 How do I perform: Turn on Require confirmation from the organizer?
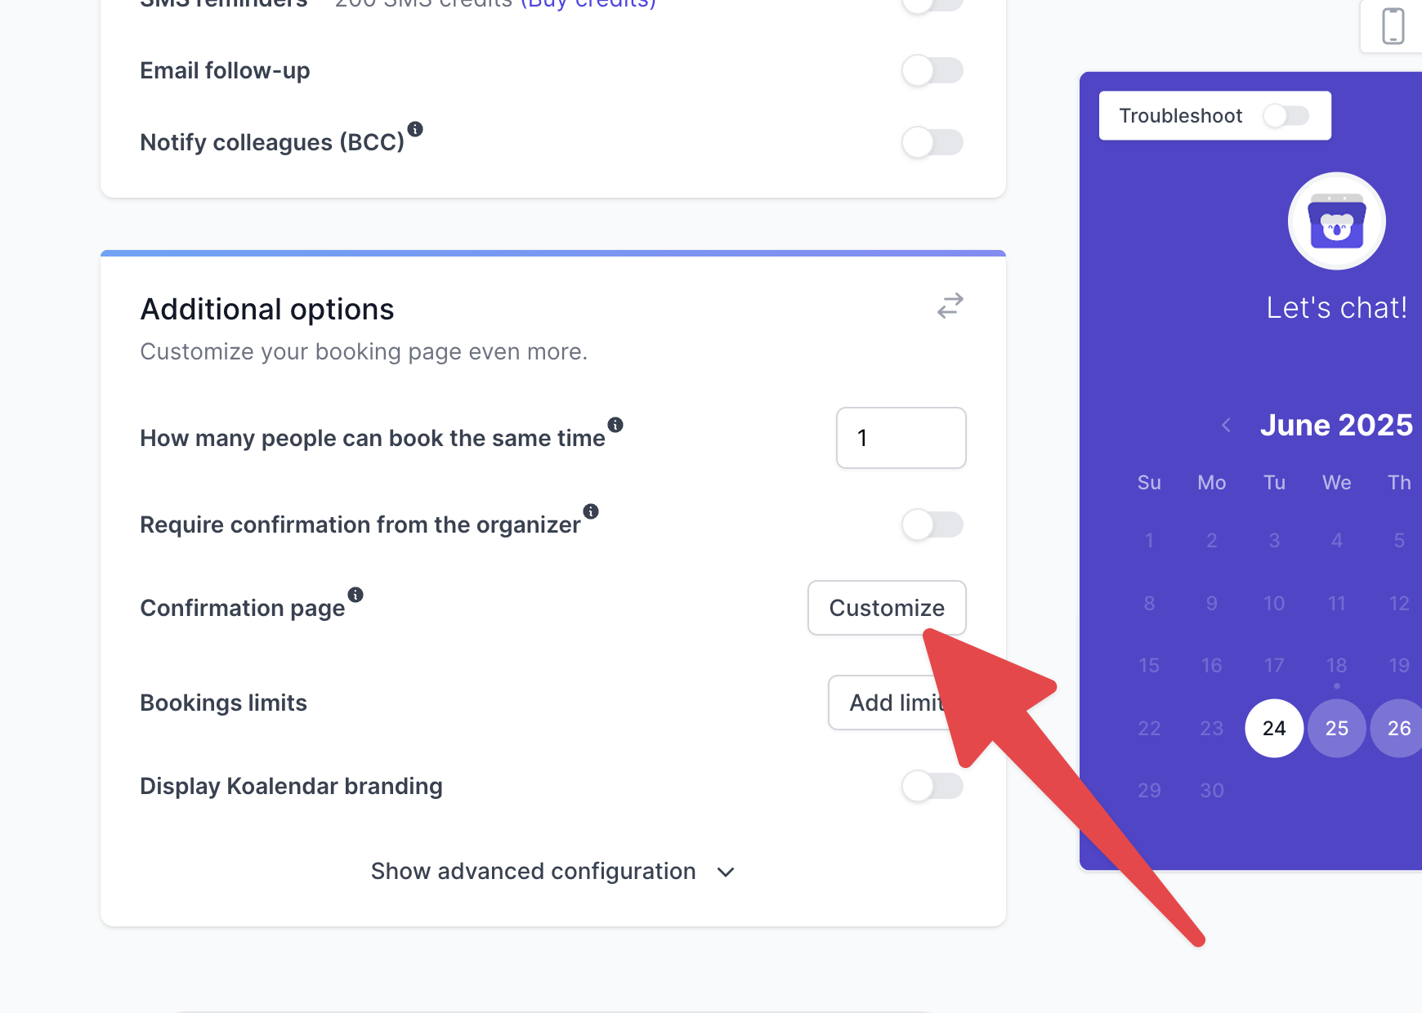(932, 524)
